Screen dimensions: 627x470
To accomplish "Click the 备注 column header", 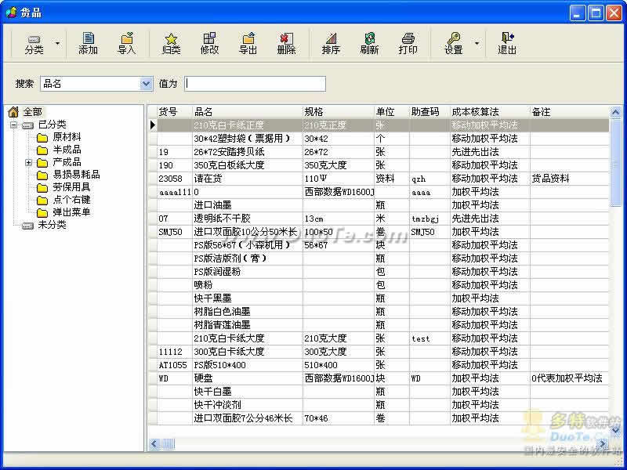I will click(570, 112).
